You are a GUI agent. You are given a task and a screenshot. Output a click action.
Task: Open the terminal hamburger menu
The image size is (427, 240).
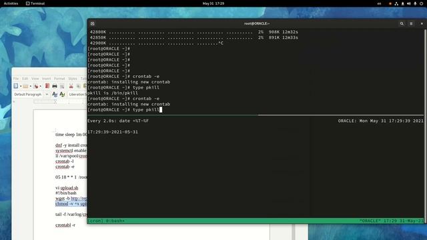pyautogui.click(x=411, y=24)
